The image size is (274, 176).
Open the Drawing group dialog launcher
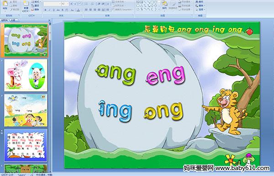click(x=192, y=16)
